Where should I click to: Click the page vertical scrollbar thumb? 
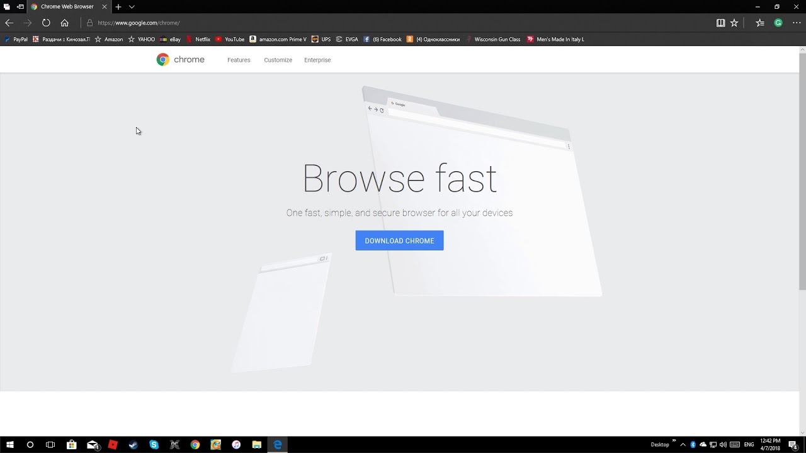click(802, 171)
